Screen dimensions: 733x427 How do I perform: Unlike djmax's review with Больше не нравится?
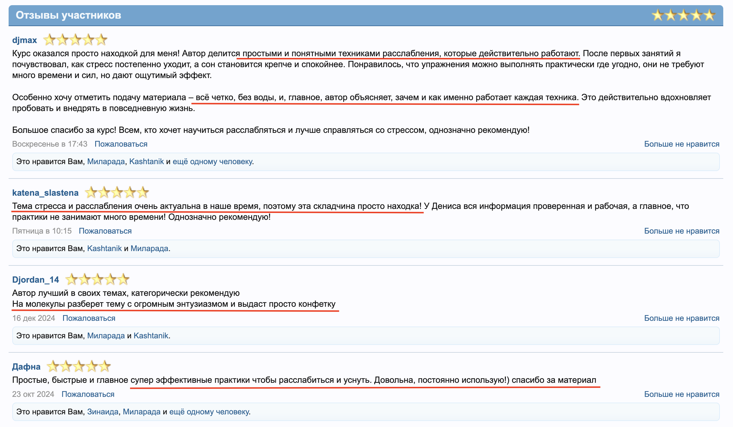pyautogui.click(x=681, y=144)
